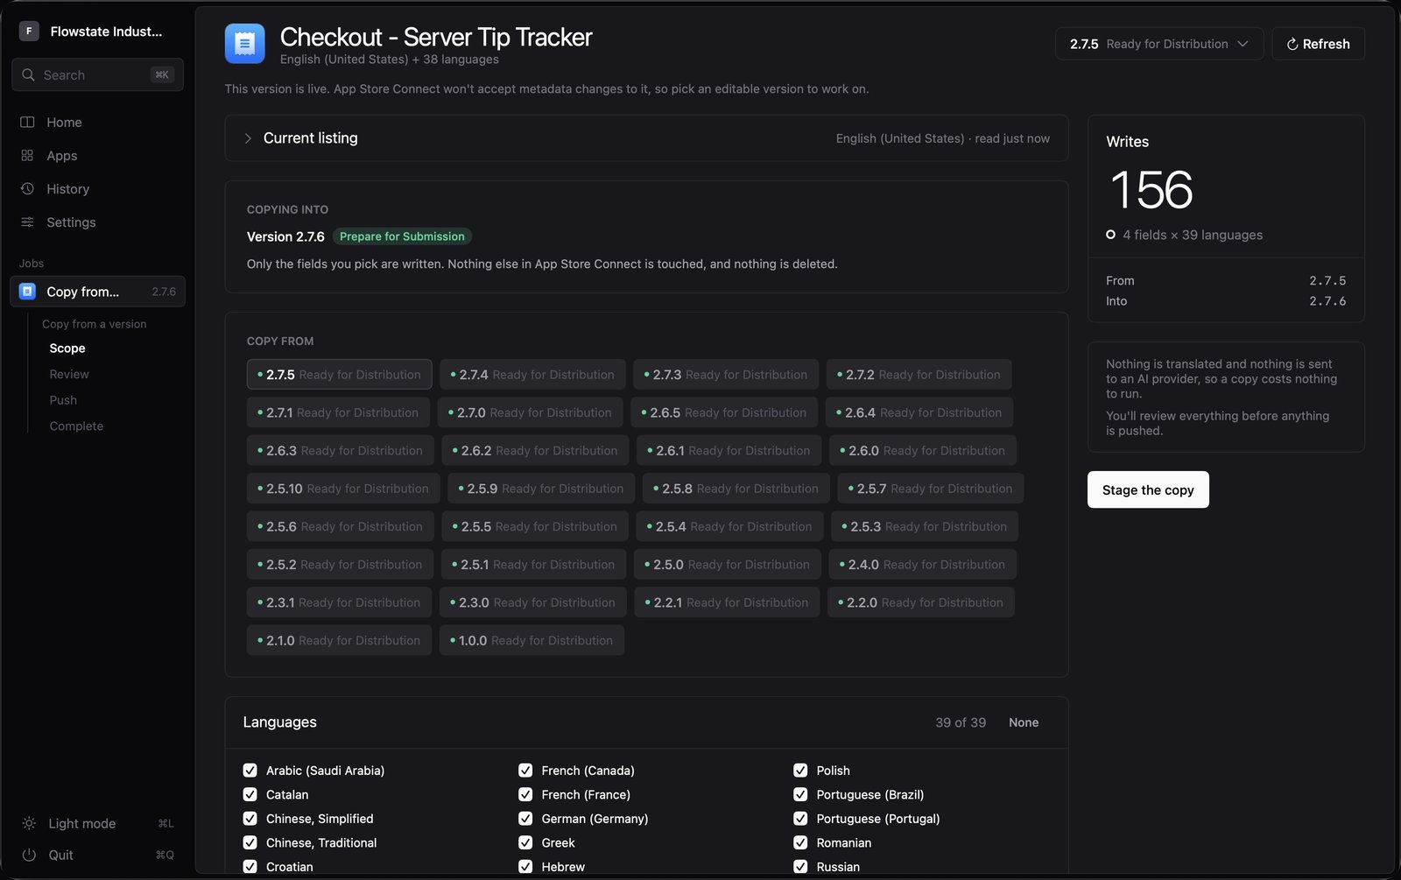Click the Apps grid icon
The image size is (1401, 880).
coord(27,155)
